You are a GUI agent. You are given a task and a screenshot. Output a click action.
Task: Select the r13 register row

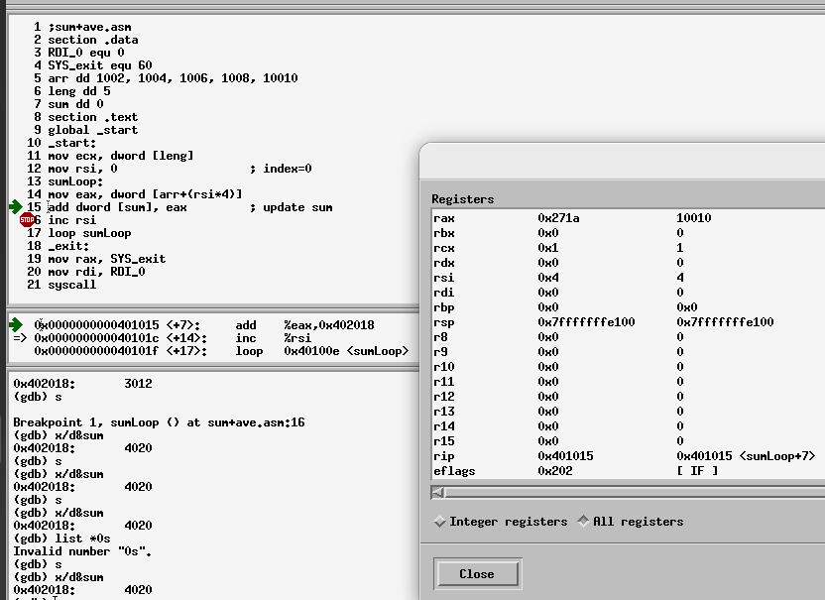[x=629, y=412]
